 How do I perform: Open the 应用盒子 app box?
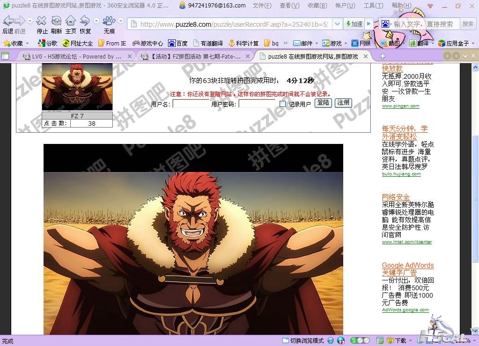(454, 44)
